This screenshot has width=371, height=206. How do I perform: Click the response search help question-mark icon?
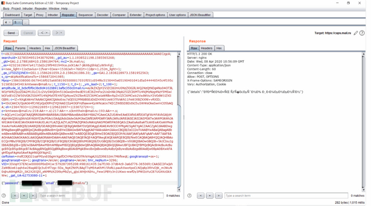tap(189, 196)
